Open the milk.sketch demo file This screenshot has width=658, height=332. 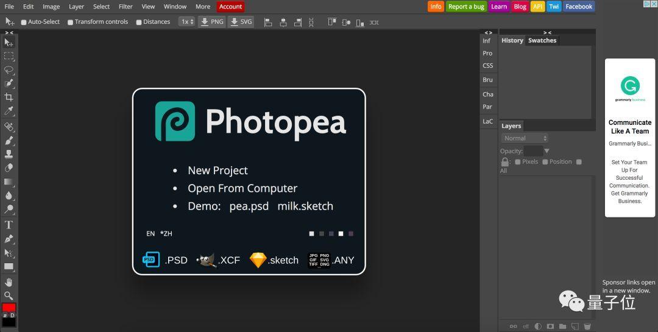pos(305,207)
